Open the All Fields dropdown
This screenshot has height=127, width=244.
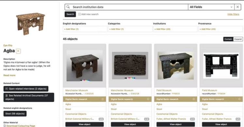[x=211, y=7]
